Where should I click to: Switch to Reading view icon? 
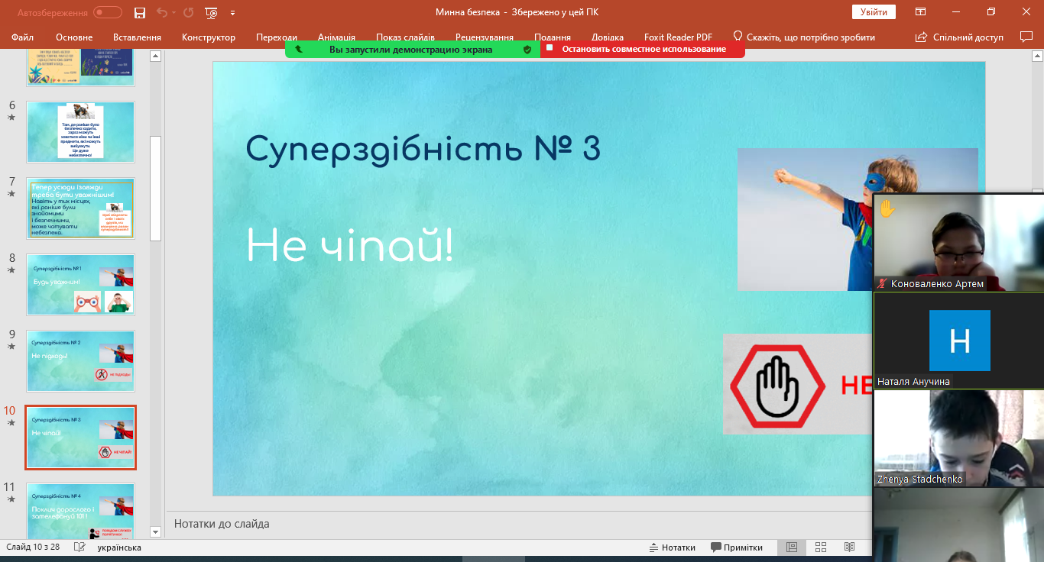[x=849, y=547]
